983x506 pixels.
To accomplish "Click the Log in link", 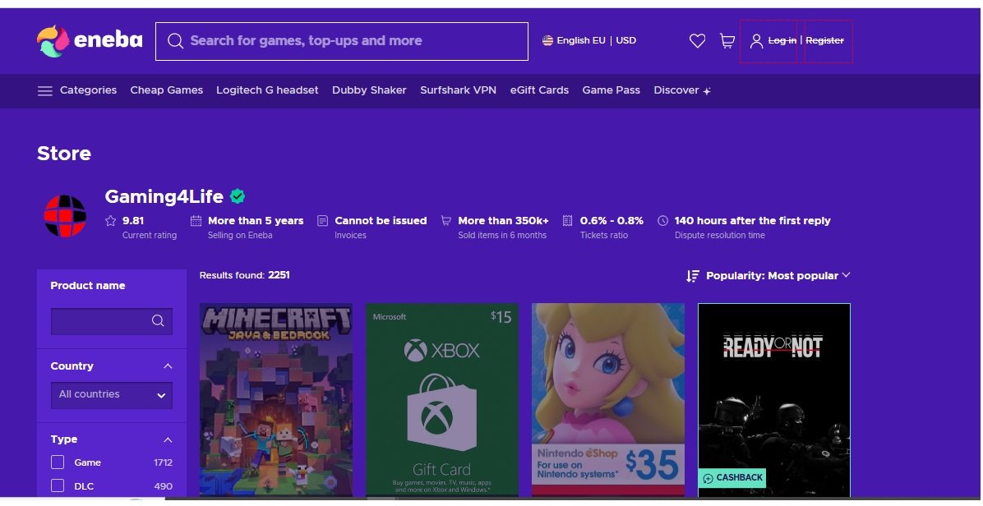I will coord(782,41).
